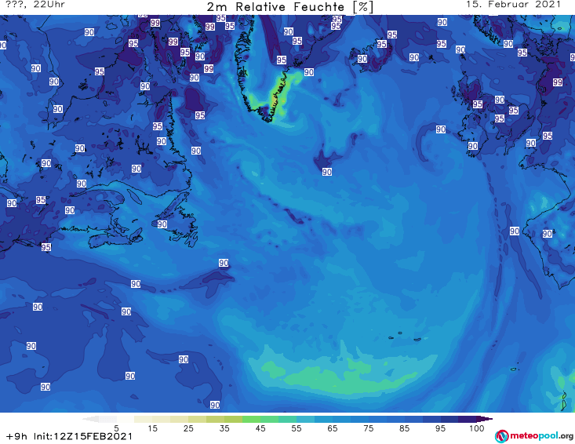
Task: Click legend value 100 on color scale
Action: pyautogui.click(x=477, y=428)
